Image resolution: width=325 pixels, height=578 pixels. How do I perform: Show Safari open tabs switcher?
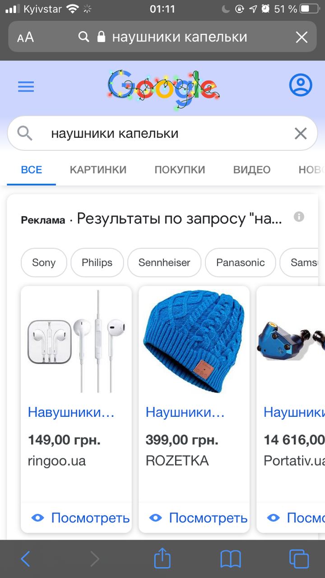click(299, 559)
